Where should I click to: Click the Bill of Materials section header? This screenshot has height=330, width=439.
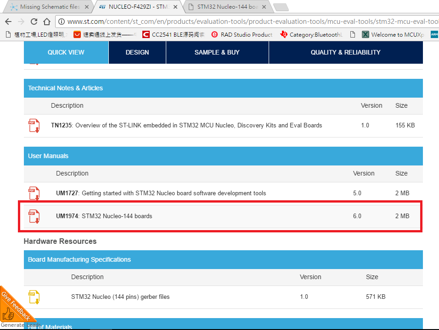[224, 324]
